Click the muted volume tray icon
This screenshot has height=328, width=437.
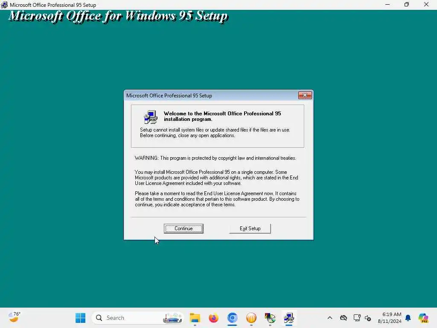368,318
